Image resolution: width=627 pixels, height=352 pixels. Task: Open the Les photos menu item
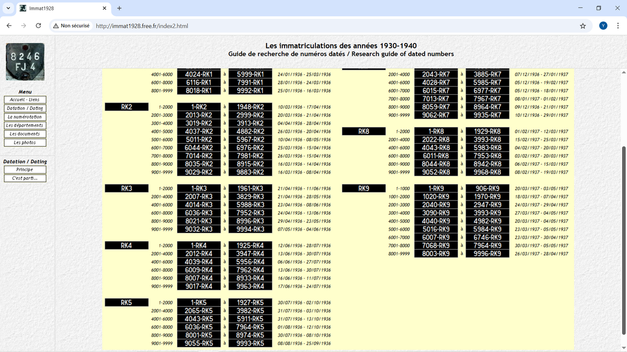[25, 142]
